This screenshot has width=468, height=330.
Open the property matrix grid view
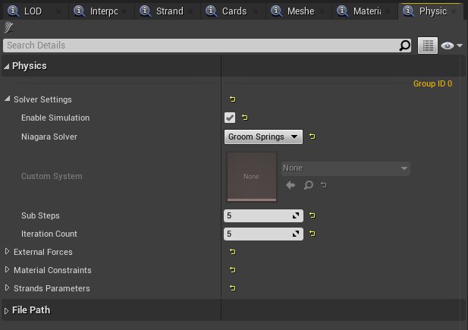coord(428,46)
